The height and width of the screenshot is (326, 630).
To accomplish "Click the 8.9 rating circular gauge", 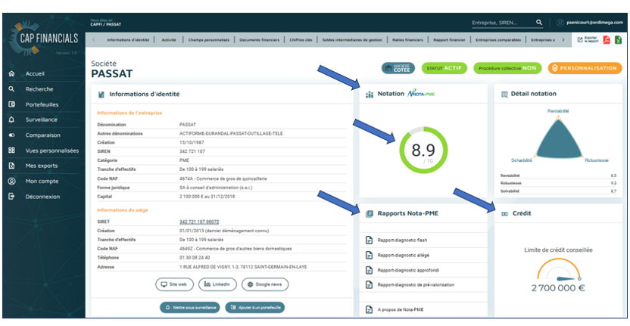I will (423, 151).
